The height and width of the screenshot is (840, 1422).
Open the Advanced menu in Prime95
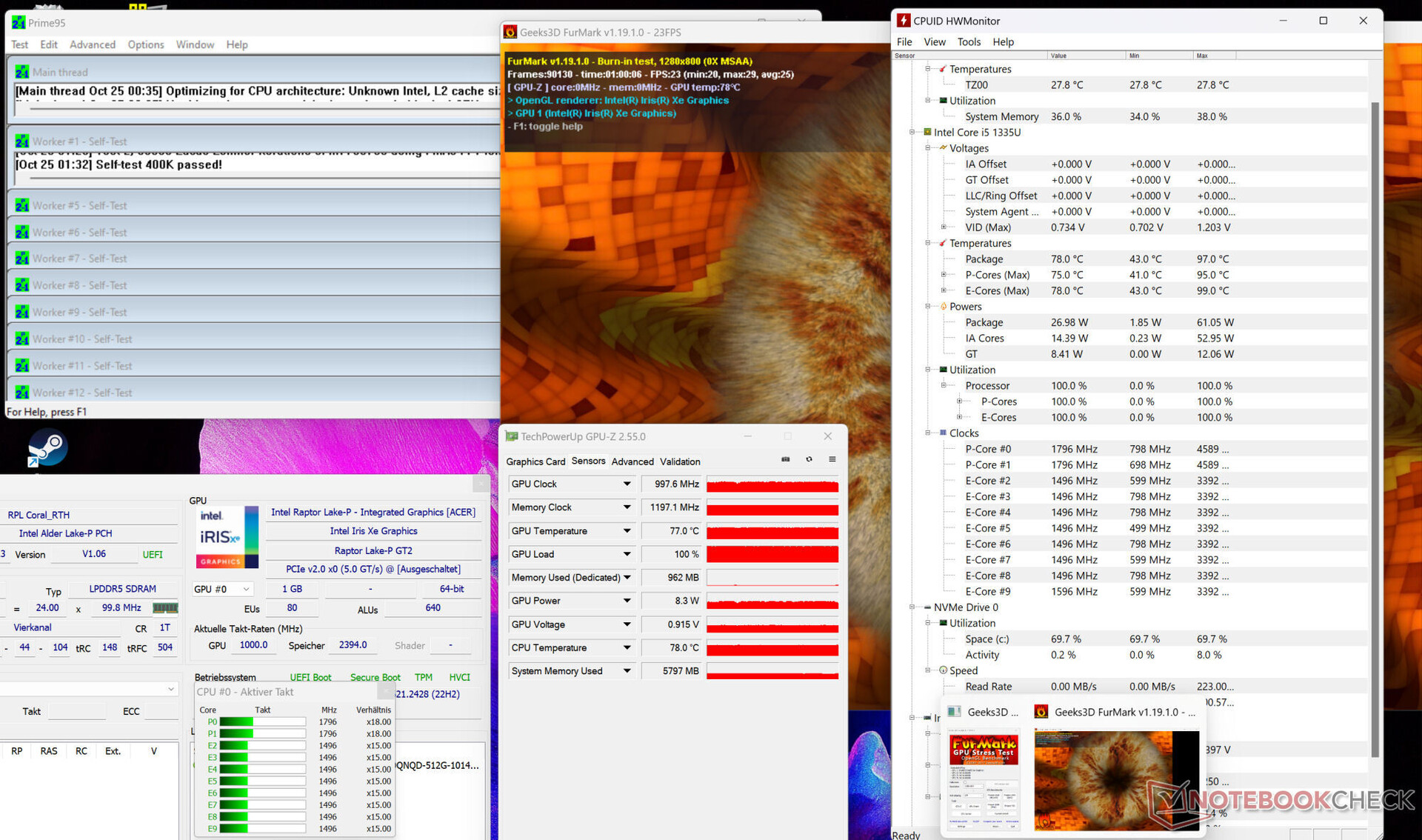[92, 44]
